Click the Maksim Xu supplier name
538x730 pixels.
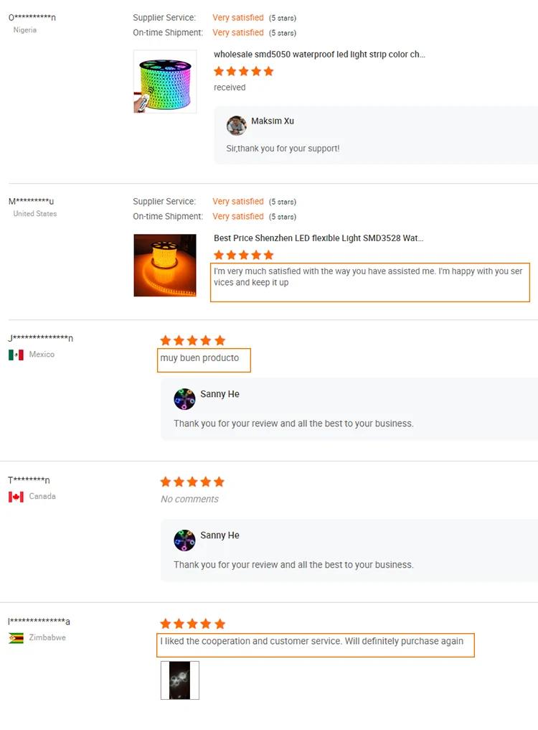pos(273,121)
